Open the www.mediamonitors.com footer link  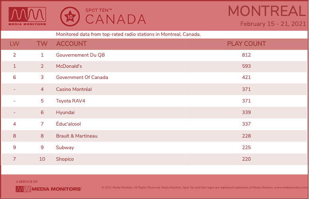click(291, 187)
